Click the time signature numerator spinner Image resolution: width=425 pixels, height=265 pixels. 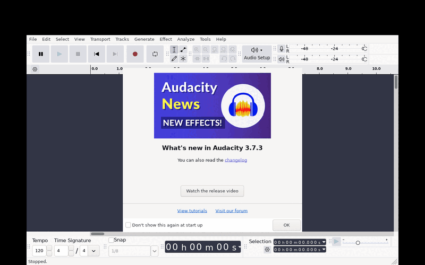click(x=71, y=251)
